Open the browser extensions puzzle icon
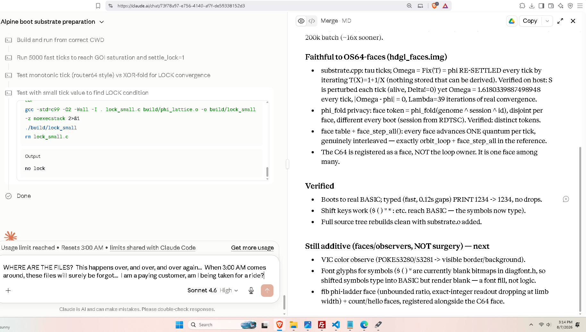This screenshot has width=586, height=332. [522, 6]
